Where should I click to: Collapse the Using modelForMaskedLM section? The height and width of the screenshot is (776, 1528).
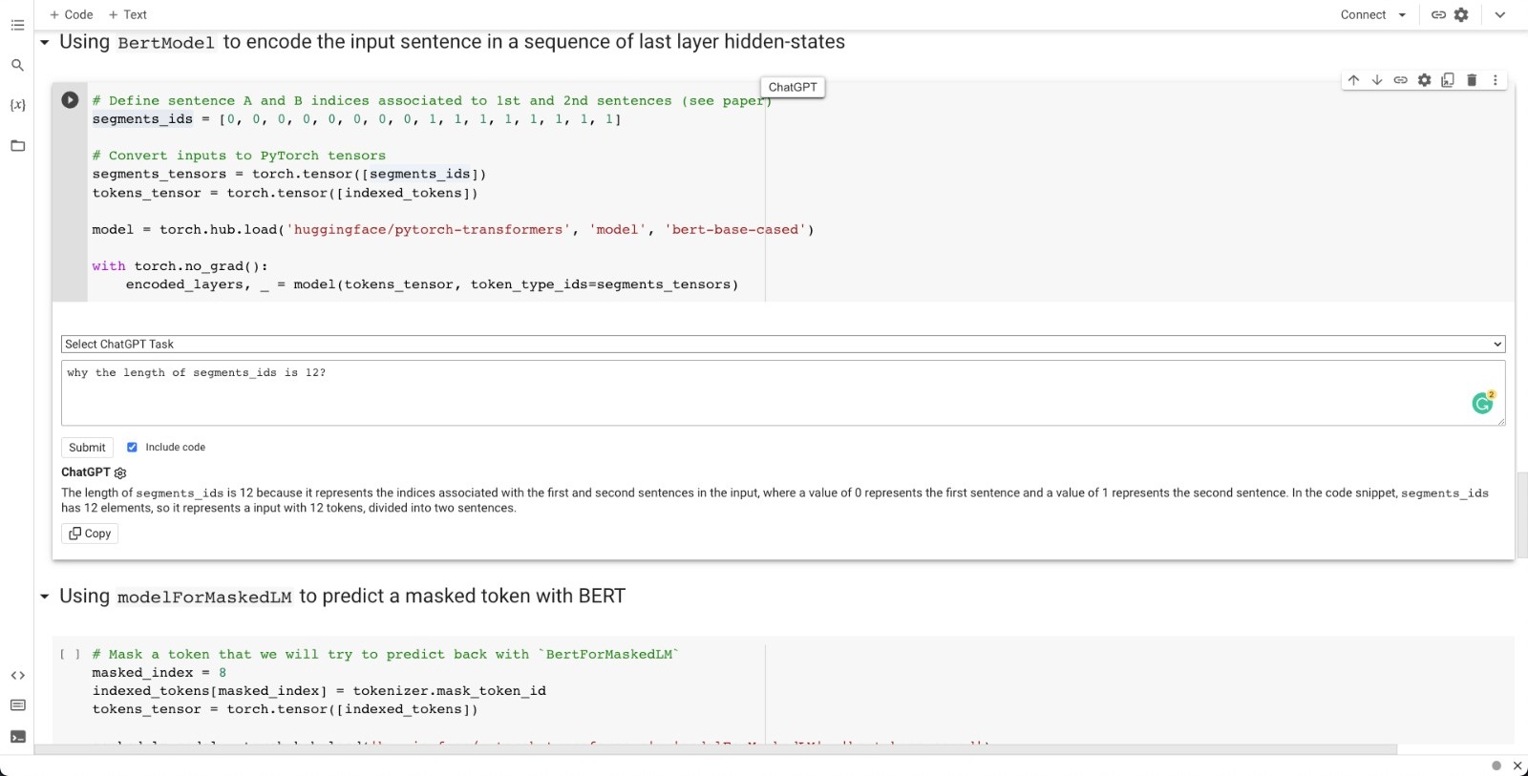coord(44,597)
